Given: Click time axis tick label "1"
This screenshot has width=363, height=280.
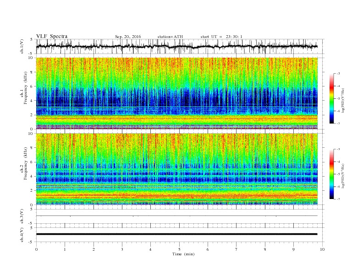Looking at the screenshot, I should tap(65, 249).
